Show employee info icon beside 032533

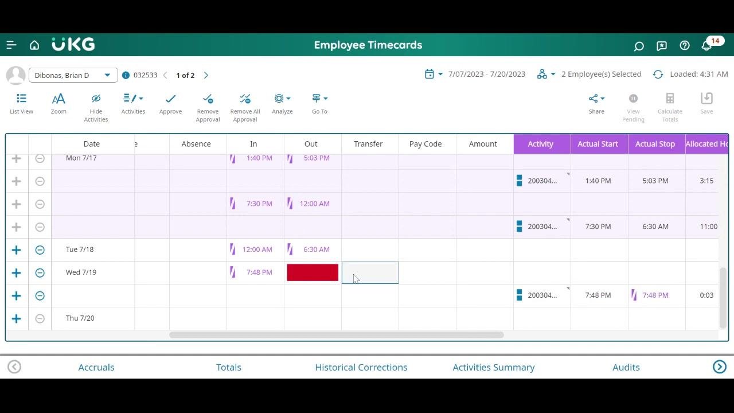coord(126,75)
